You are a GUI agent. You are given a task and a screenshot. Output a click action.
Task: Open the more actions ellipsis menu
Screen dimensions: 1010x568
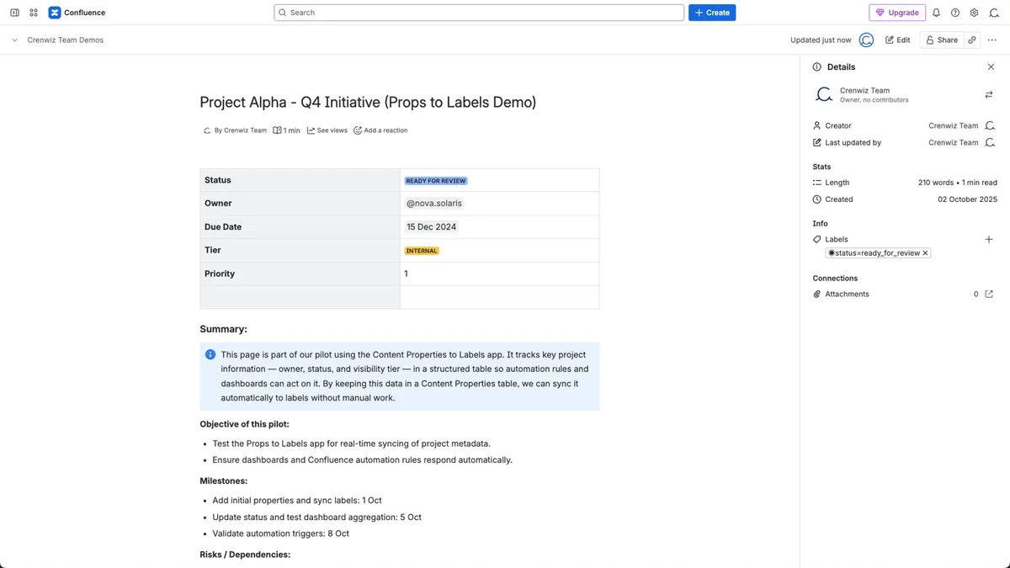[992, 40]
